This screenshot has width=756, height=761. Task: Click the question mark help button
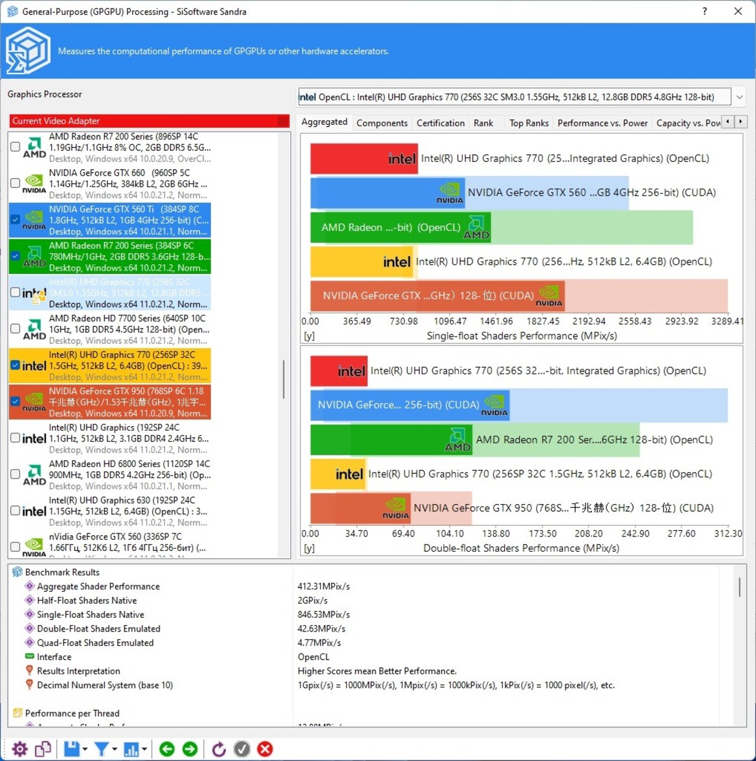click(x=705, y=11)
